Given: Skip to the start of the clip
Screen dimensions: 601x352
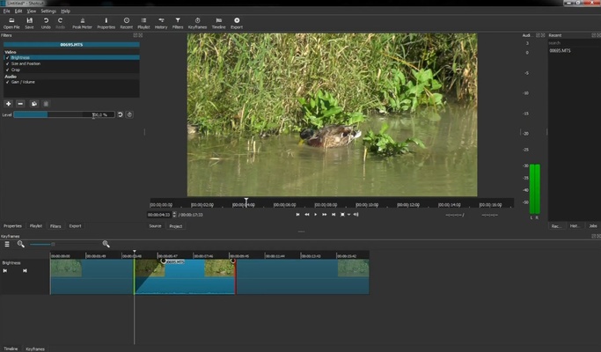Looking at the screenshot, I should [x=297, y=215].
